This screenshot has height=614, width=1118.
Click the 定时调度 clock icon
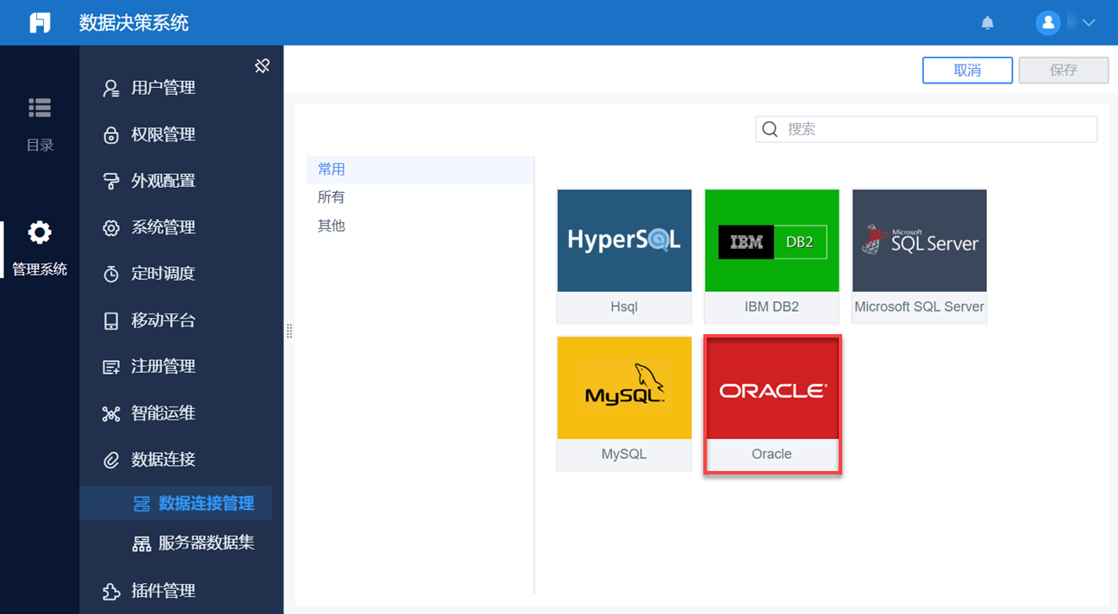[111, 274]
